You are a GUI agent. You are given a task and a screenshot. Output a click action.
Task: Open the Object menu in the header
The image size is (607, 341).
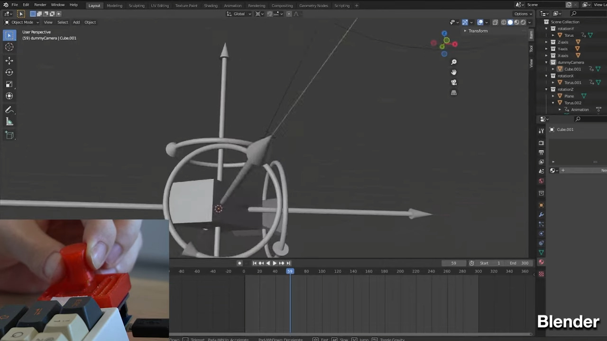[90, 22]
